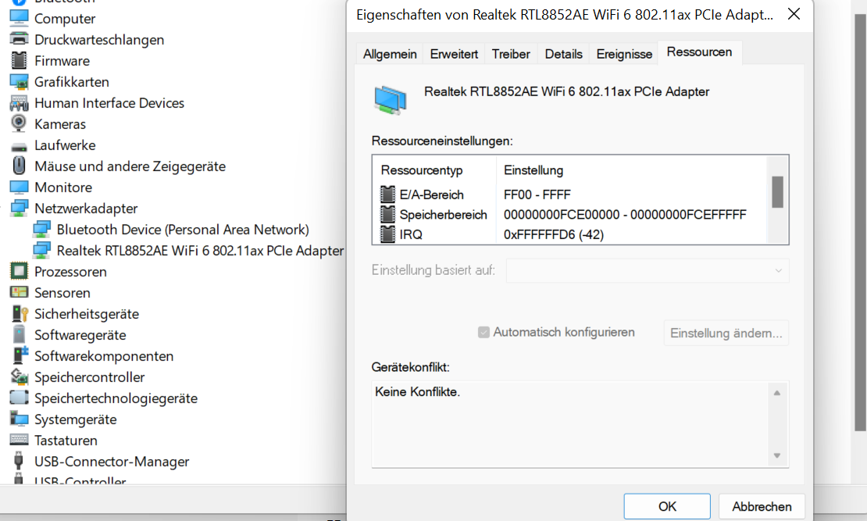Select Bluetooth Device (Personal Area Network) entry
Viewport: 867px width, 521px height.
(x=183, y=229)
